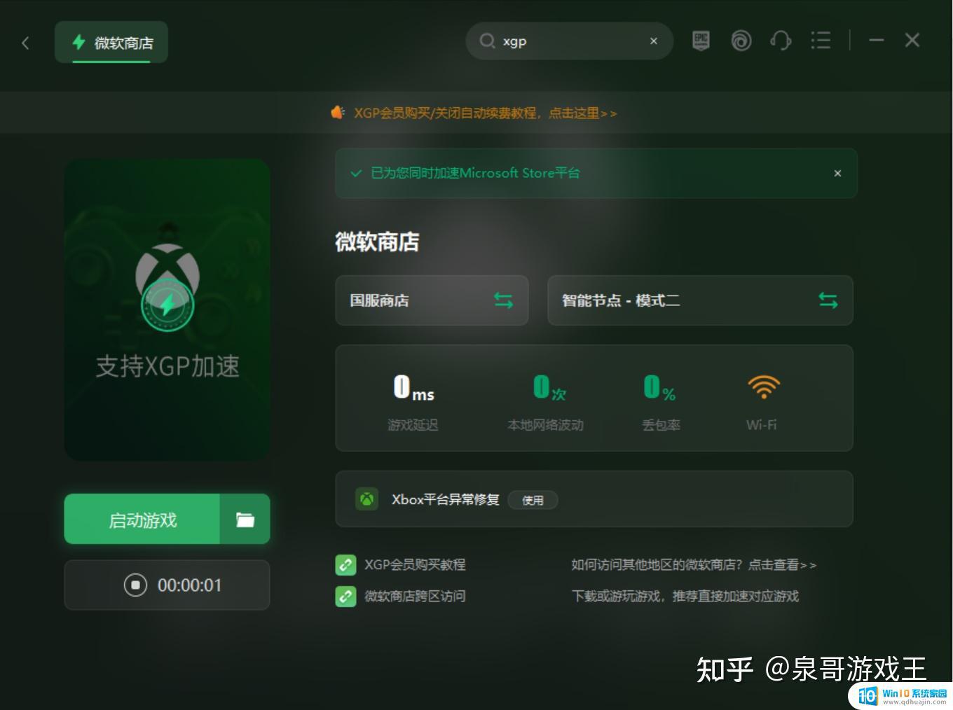This screenshot has height=710, width=953.
Task: Open game folder icon next to 启动游戏
Action: click(x=245, y=520)
